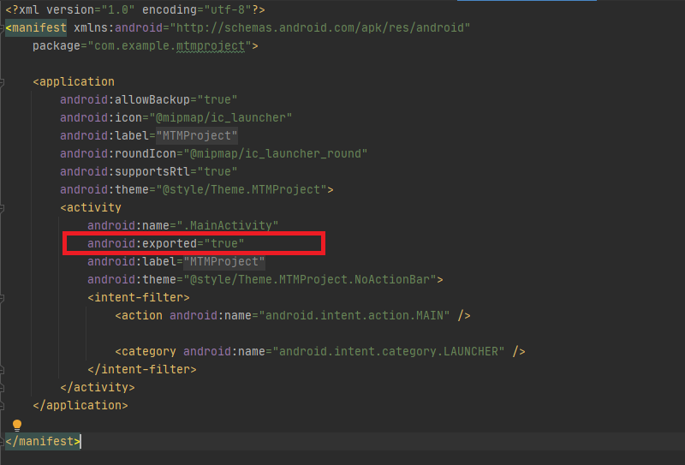The image size is (685, 465).
Task: Collapse the activity tag fold marker
Action: click(x=2, y=207)
